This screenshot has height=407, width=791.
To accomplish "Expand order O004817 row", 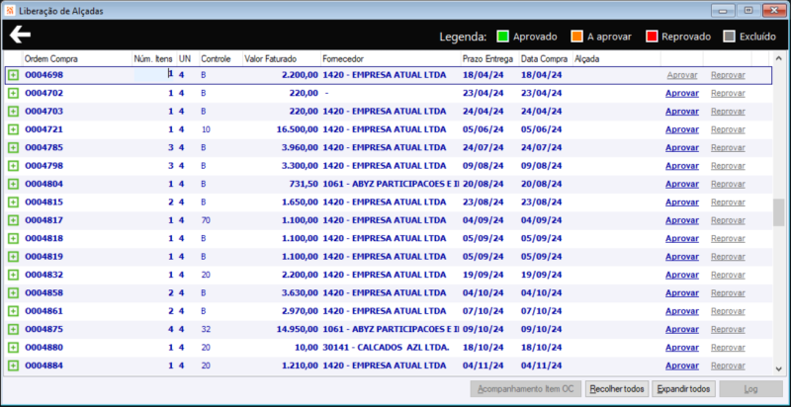I will [13, 220].
